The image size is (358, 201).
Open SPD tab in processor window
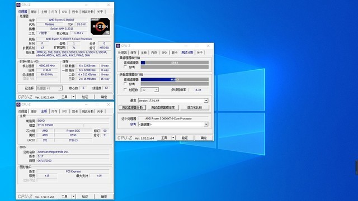click(x=65, y=12)
